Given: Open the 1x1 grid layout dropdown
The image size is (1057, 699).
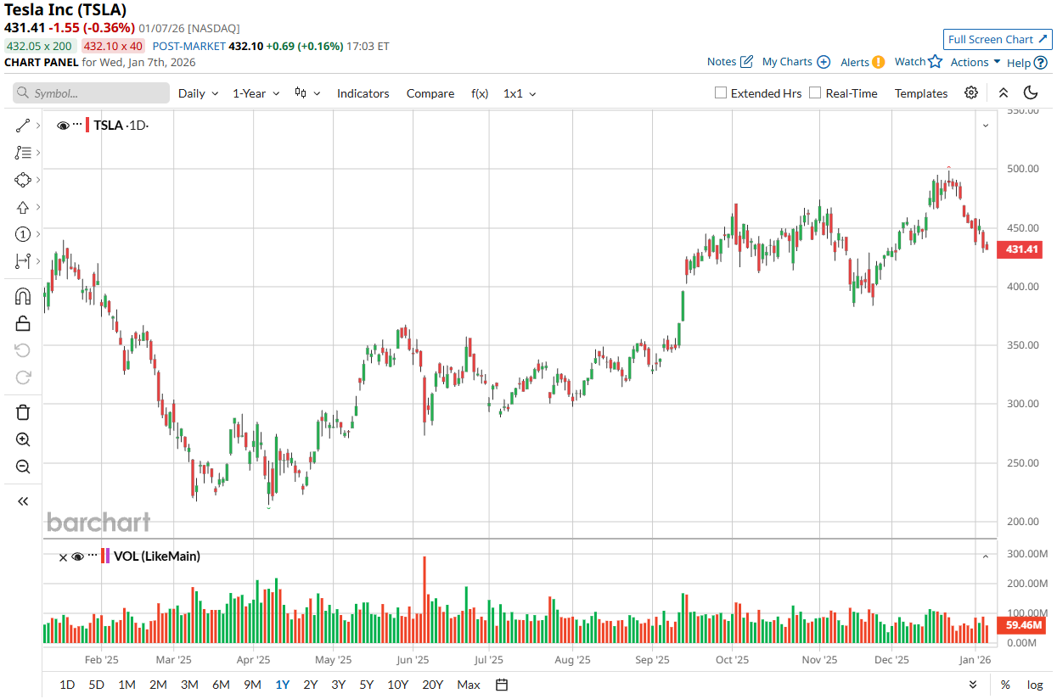Looking at the screenshot, I should [520, 93].
